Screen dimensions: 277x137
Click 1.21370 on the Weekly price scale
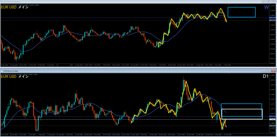point(272,6)
